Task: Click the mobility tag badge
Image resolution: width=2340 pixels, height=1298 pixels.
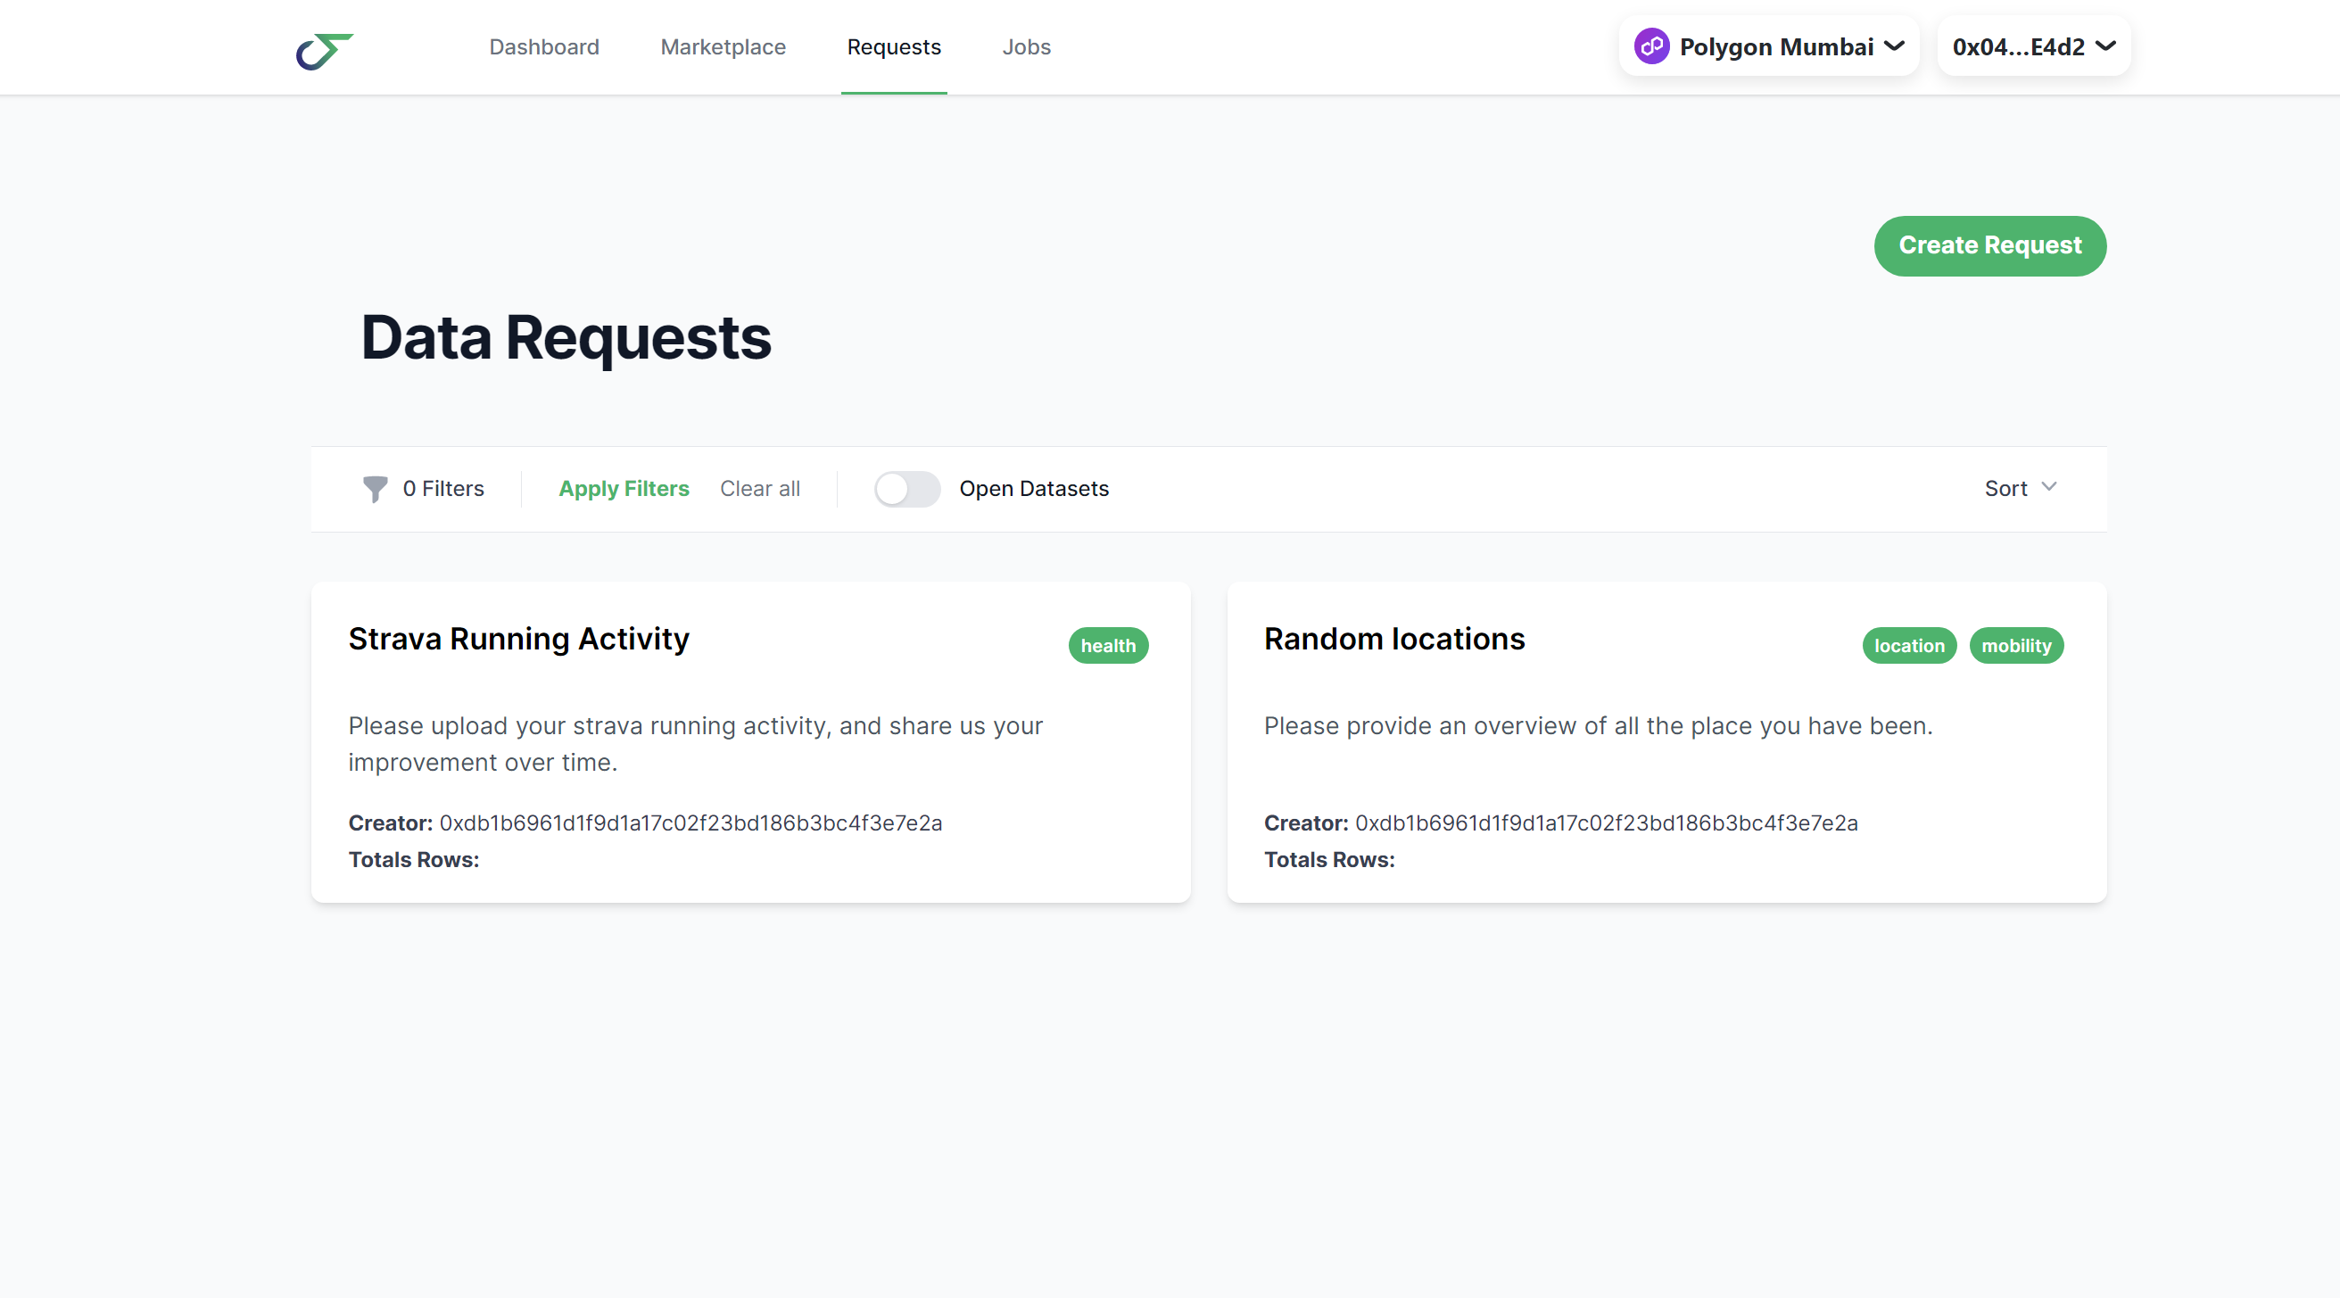Action: point(2015,646)
